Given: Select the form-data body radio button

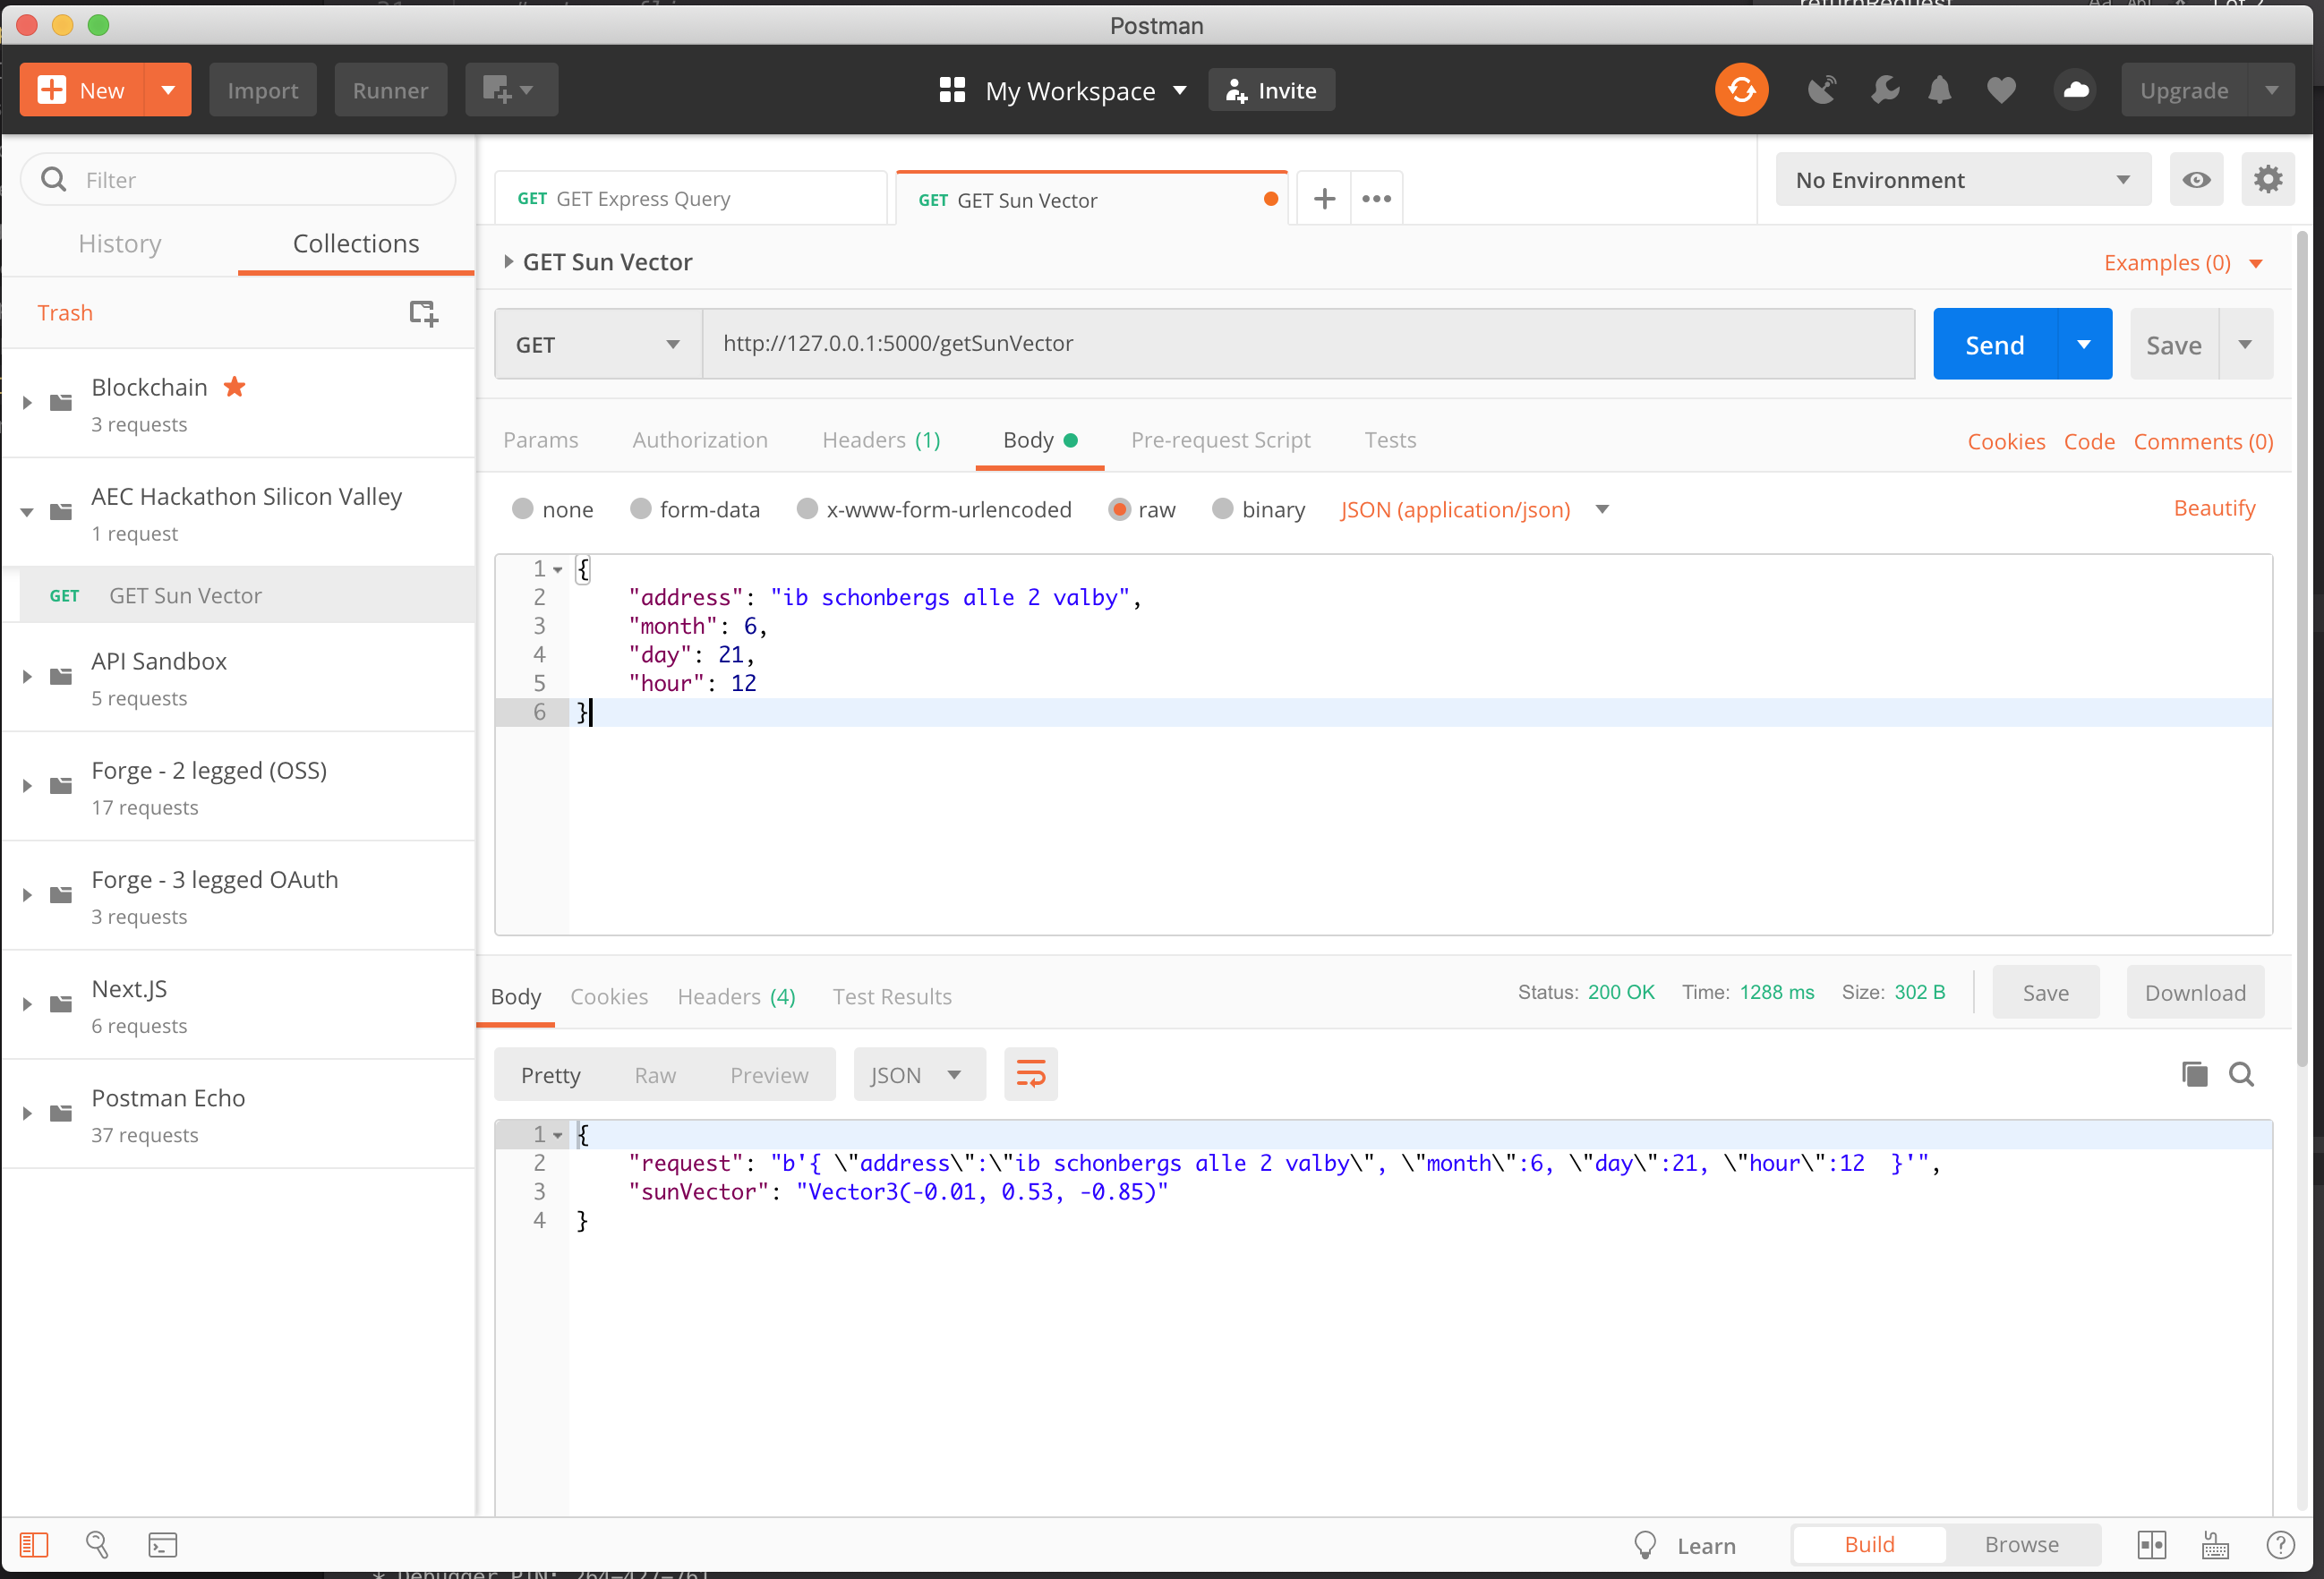Looking at the screenshot, I should 641,509.
